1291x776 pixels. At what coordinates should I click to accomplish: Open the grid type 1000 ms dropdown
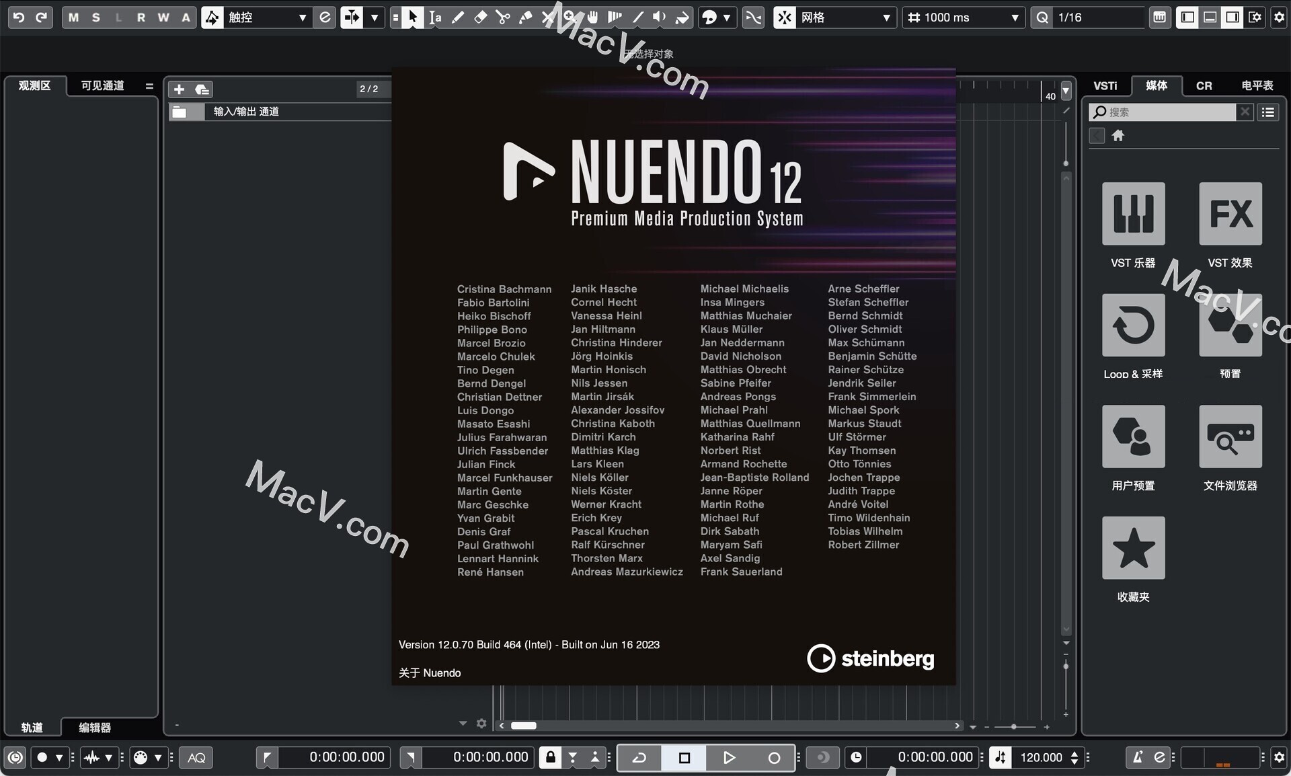click(x=963, y=17)
